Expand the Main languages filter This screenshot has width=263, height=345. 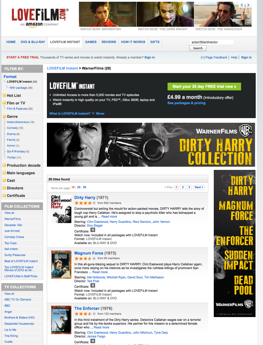tap(4, 173)
